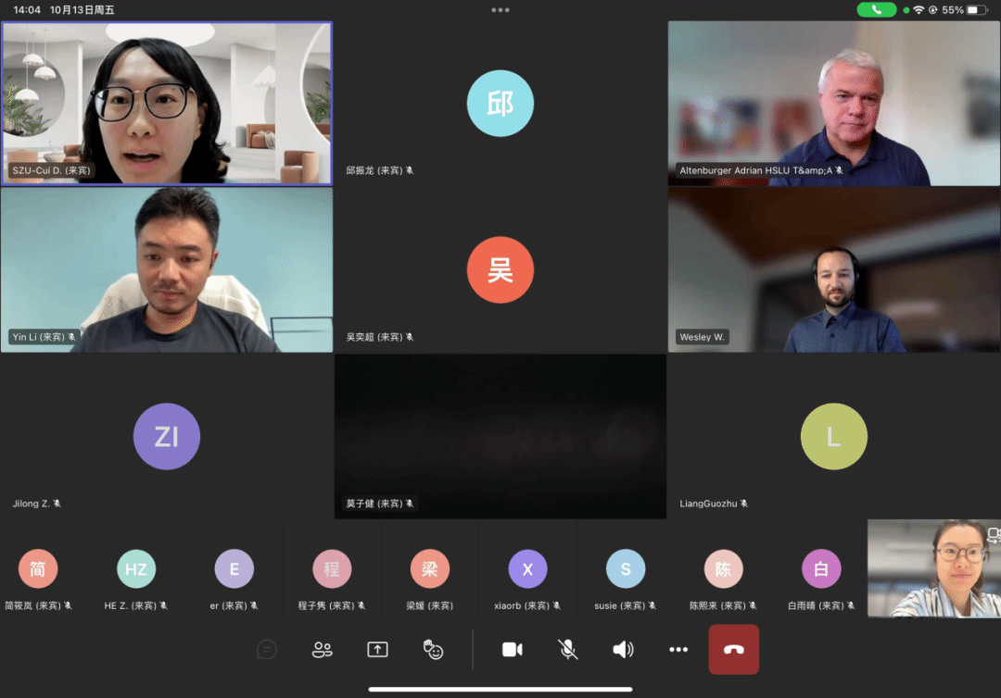Toggle the video camera off

pyautogui.click(x=513, y=650)
